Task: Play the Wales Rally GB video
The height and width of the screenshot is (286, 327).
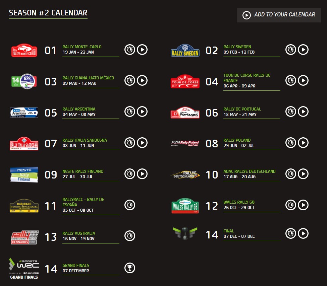Action: (x=303, y=205)
